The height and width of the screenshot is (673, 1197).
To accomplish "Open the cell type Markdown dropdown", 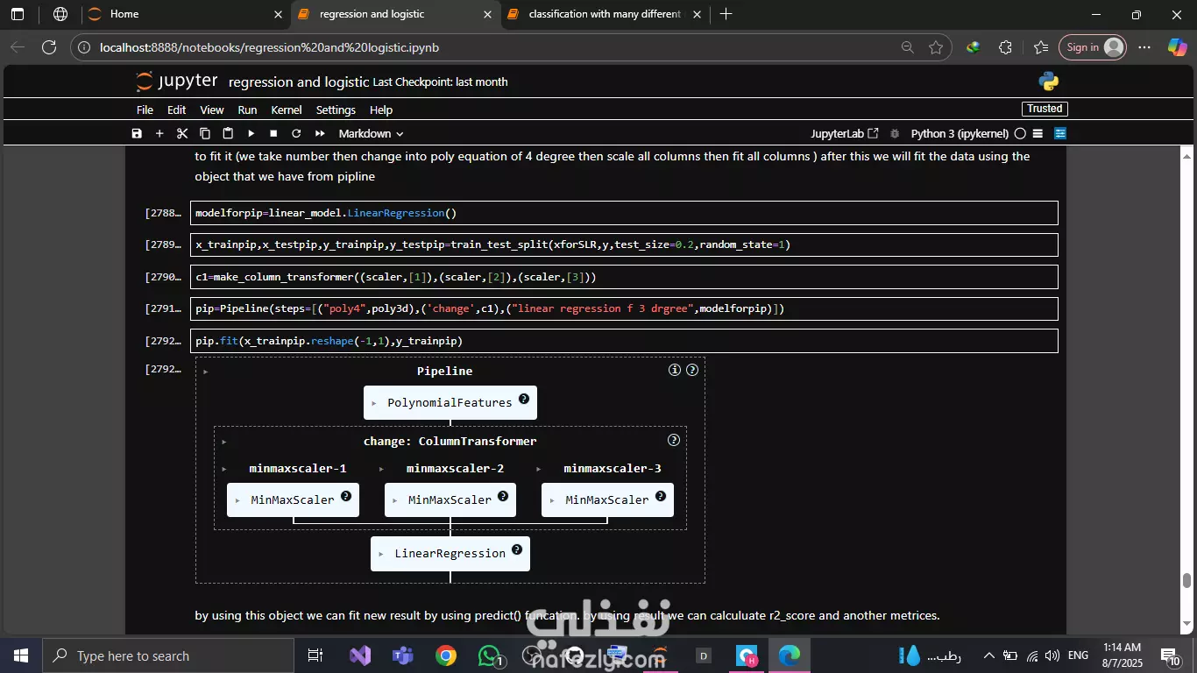I will coord(371,133).
